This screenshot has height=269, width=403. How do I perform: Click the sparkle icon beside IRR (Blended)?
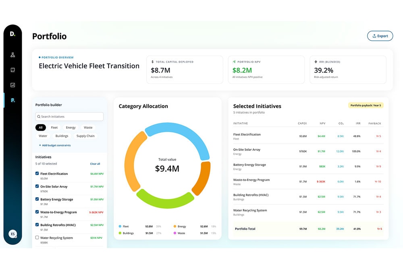pos(316,62)
